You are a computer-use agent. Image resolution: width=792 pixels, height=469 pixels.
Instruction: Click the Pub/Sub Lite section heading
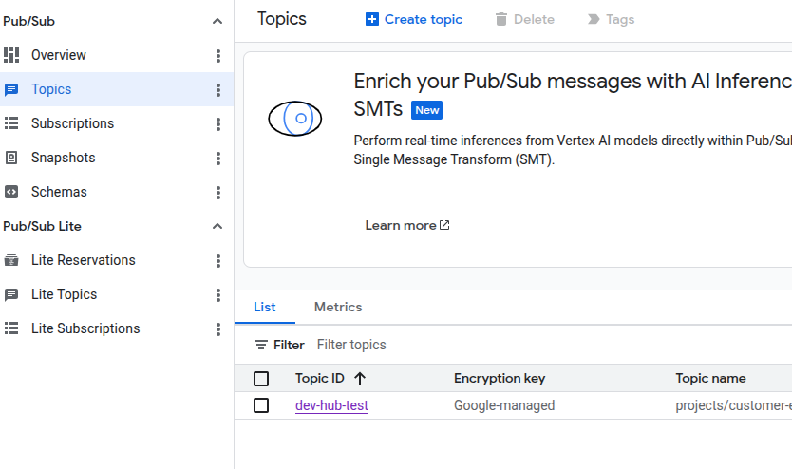click(43, 226)
